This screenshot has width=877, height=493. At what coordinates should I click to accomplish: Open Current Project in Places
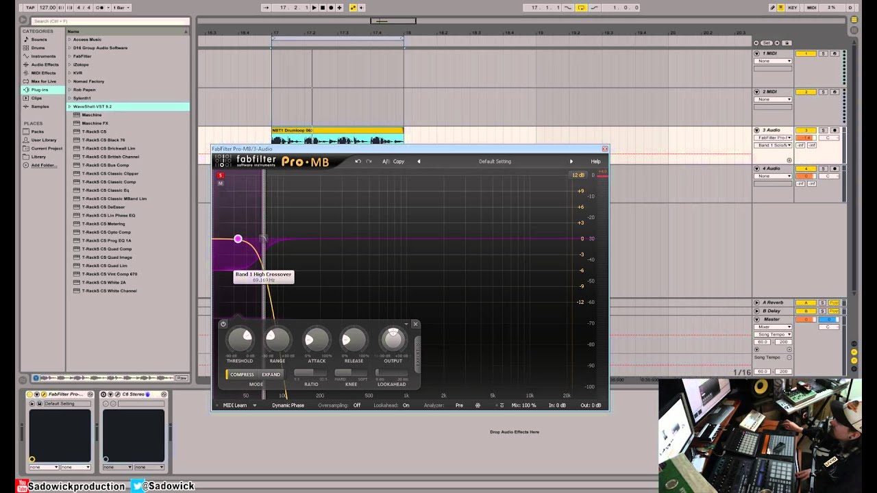(x=46, y=148)
